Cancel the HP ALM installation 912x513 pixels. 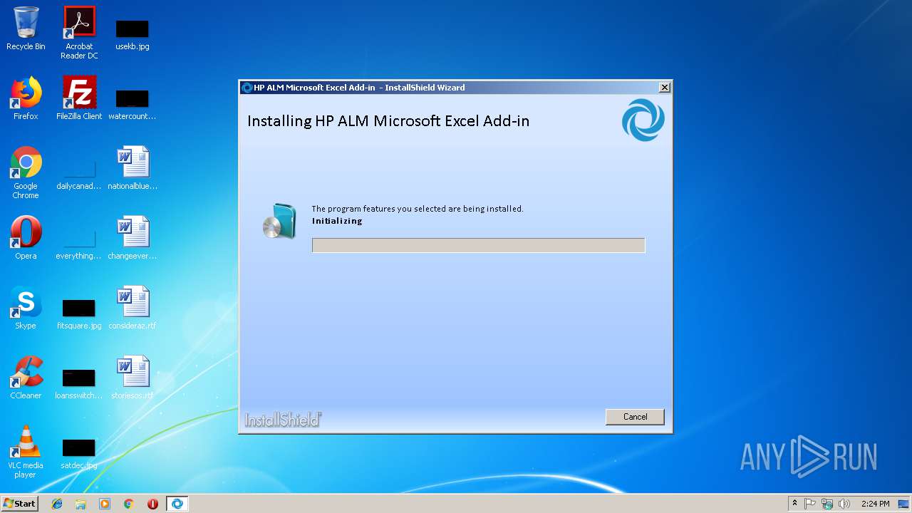pos(635,417)
